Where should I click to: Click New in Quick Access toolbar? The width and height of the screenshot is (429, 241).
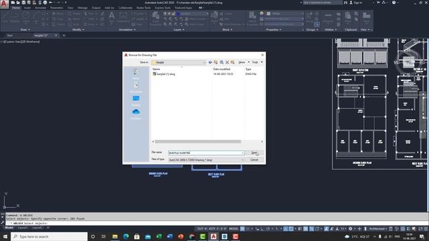13,3
